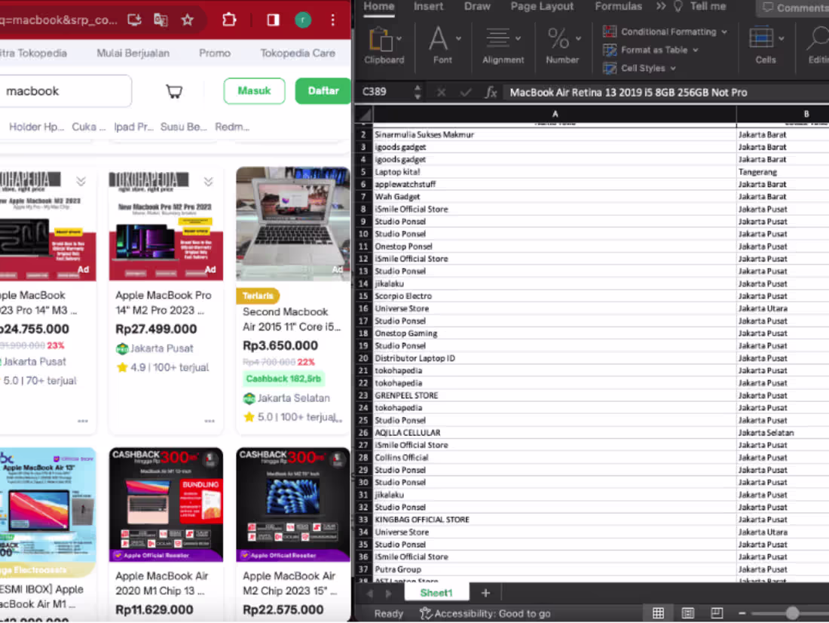Image resolution: width=829 pixels, height=623 pixels.
Task: Open the Excel Insert tab
Action: (428, 7)
